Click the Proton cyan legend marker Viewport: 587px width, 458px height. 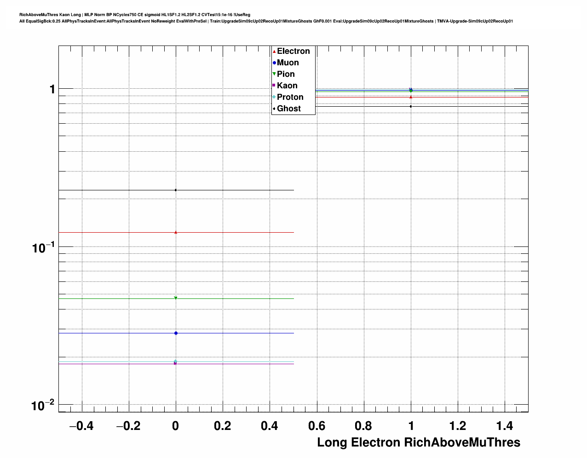tap(274, 97)
